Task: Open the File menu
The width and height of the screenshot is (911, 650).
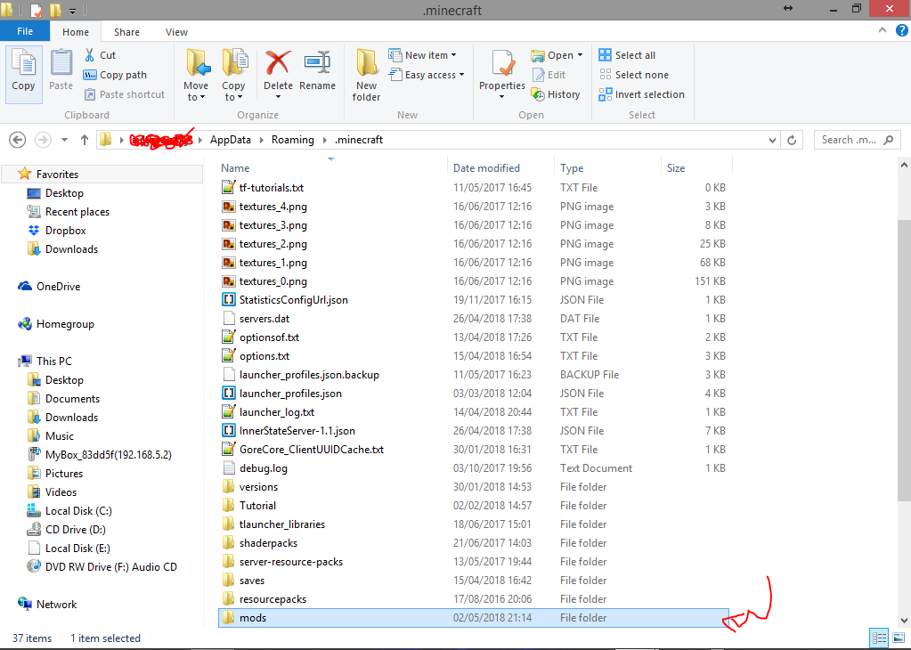Action: [x=26, y=30]
